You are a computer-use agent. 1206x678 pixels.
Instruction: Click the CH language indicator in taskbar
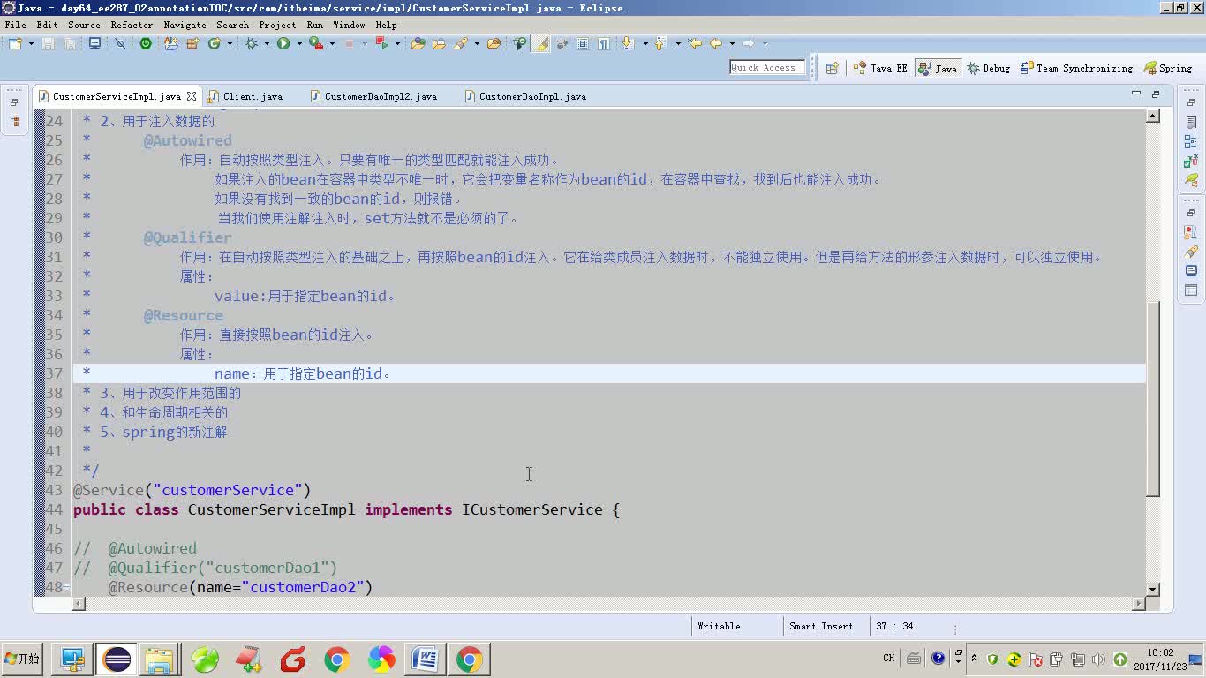tap(888, 658)
